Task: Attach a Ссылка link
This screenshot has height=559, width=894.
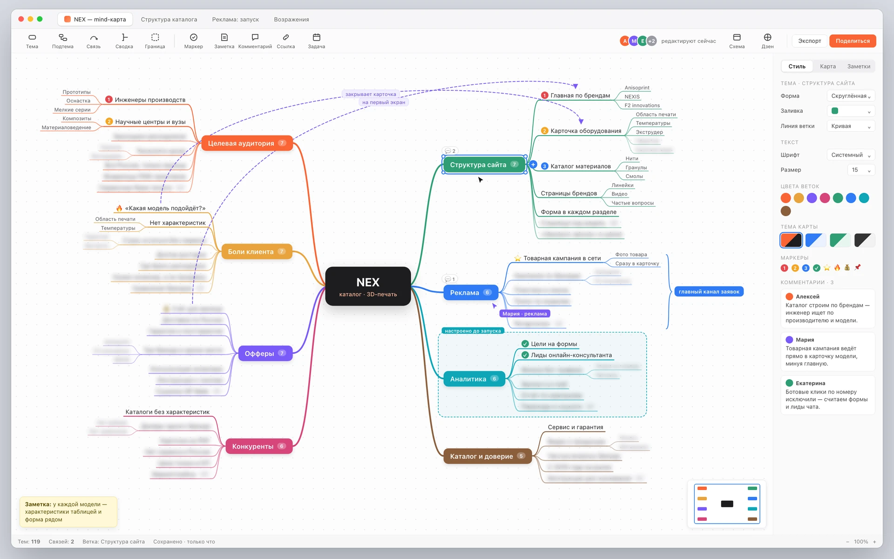Action: [x=286, y=41]
